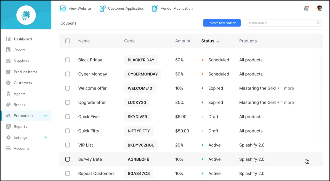Sort by the Status column arrow
Image resolution: width=330 pixels, height=181 pixels.
click(x=218, y=41)
